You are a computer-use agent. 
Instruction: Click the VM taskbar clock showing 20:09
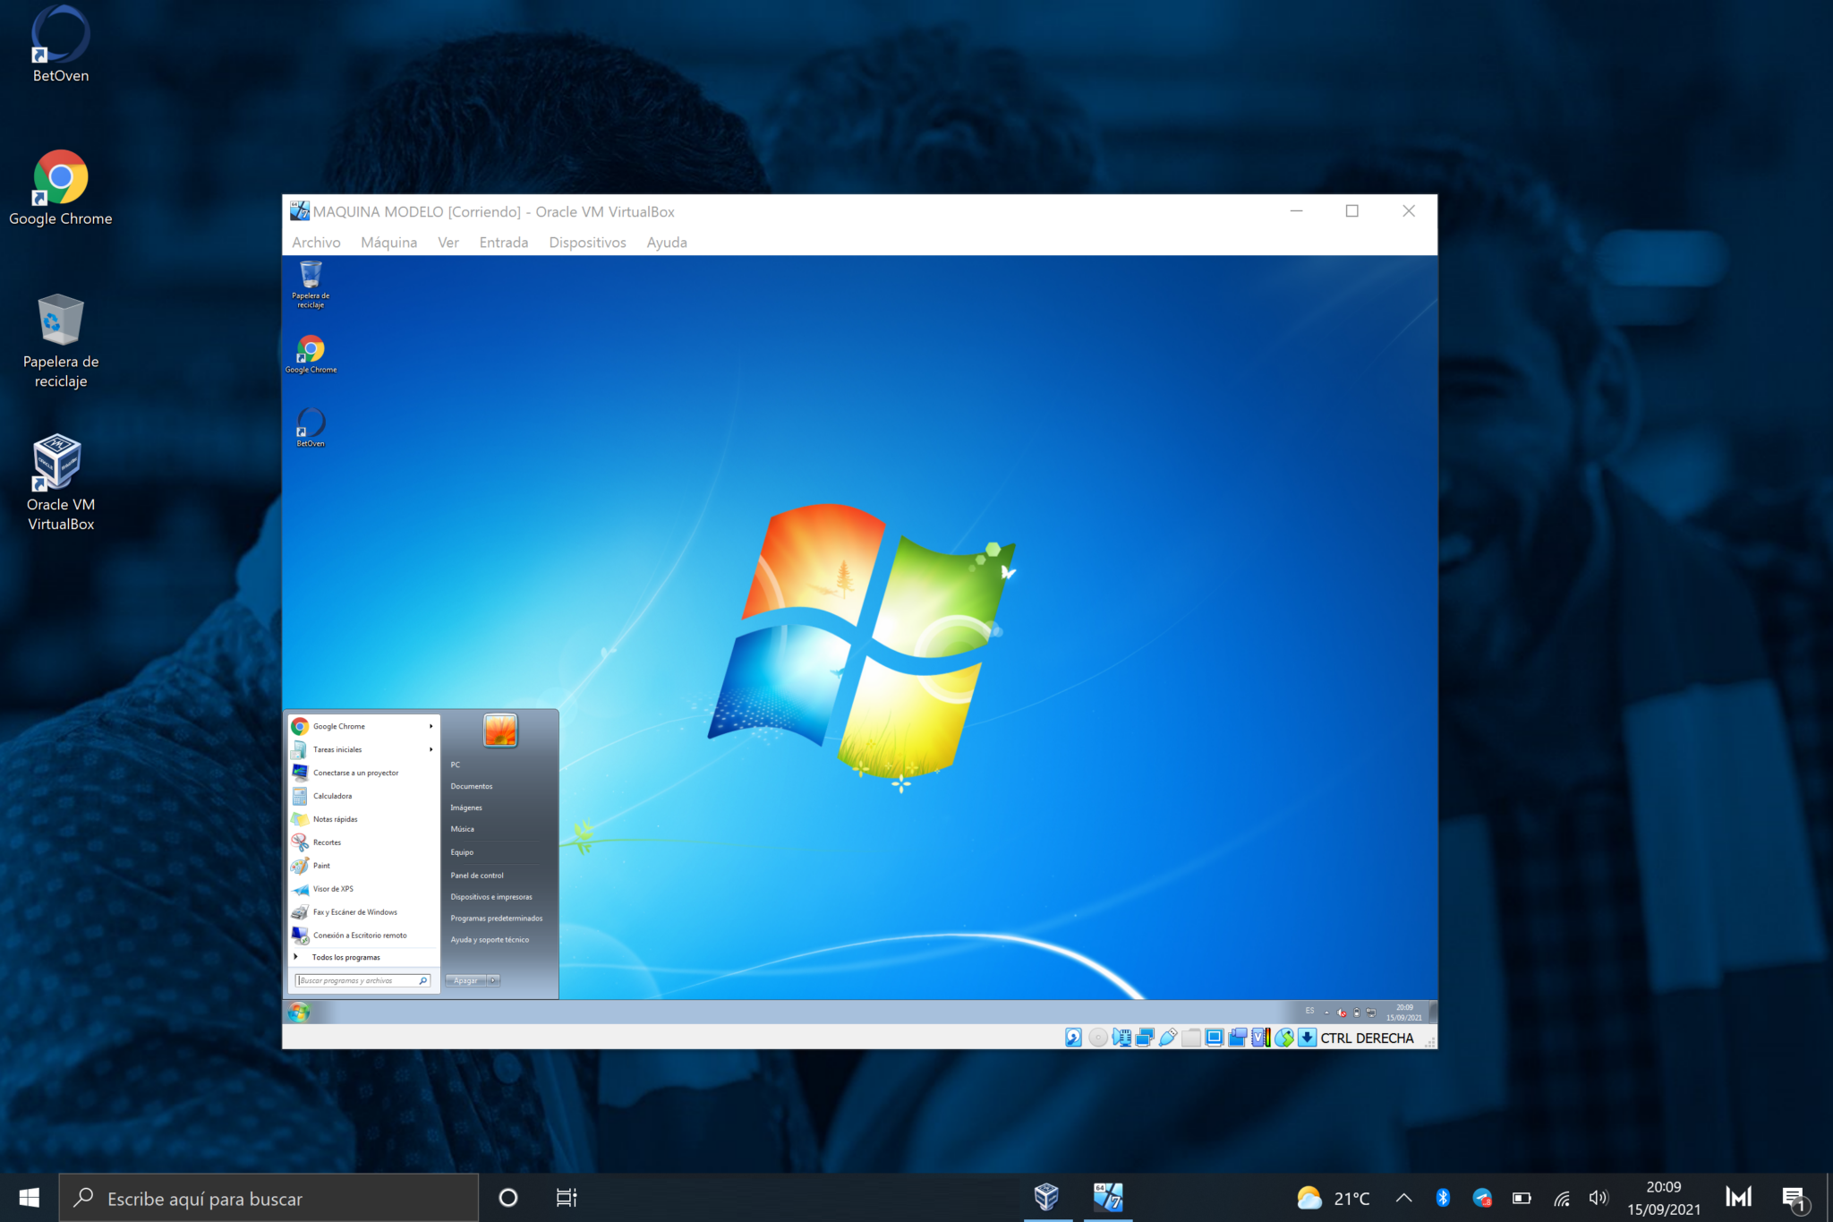tap(1404, 1013)
